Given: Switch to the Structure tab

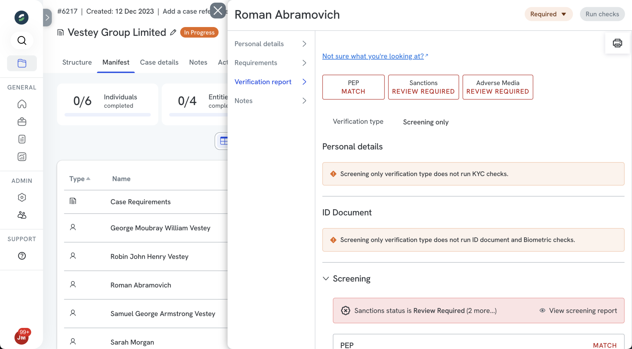Looking at the screenshot, I should [x=77, y=62].
